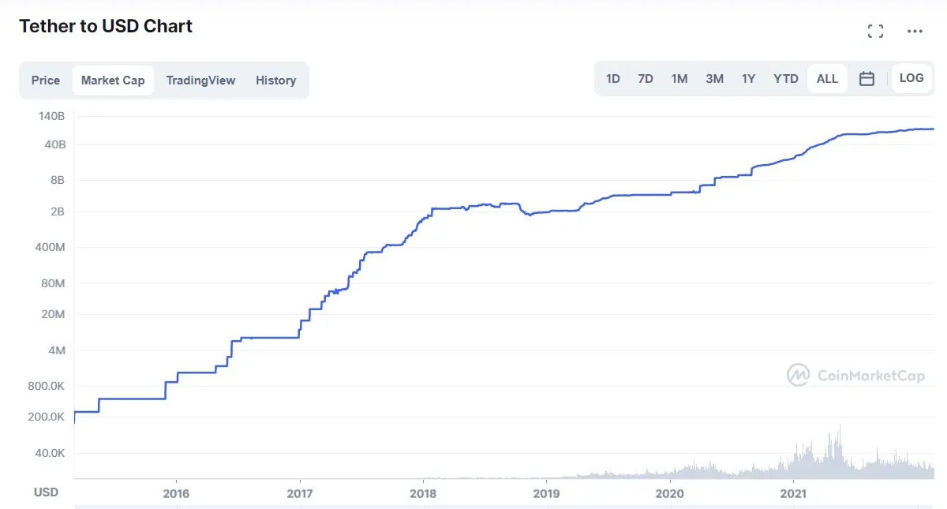Click the 2020 x-axis label
The height and width of the screenshot is (509, 947).
[670, 494]
